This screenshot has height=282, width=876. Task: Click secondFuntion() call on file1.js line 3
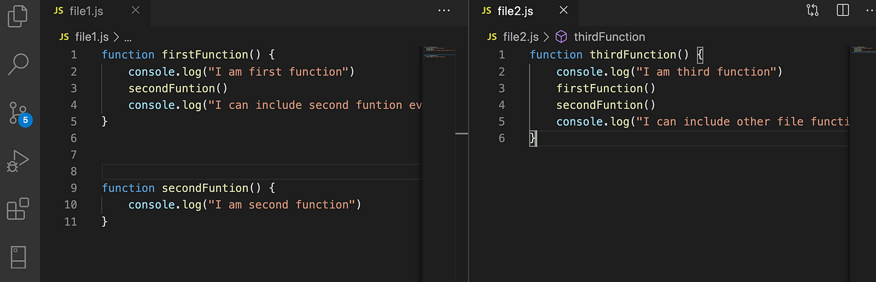[178, 88]
